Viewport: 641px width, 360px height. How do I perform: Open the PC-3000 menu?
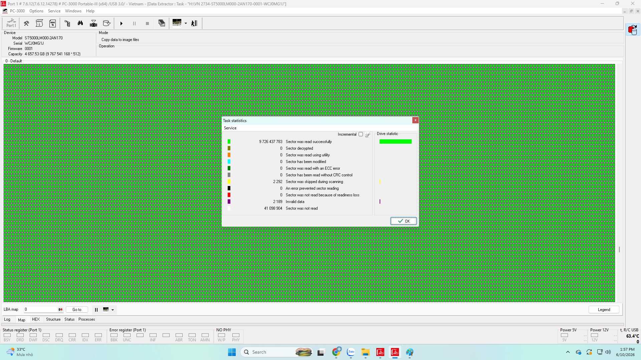pos(17,11)
